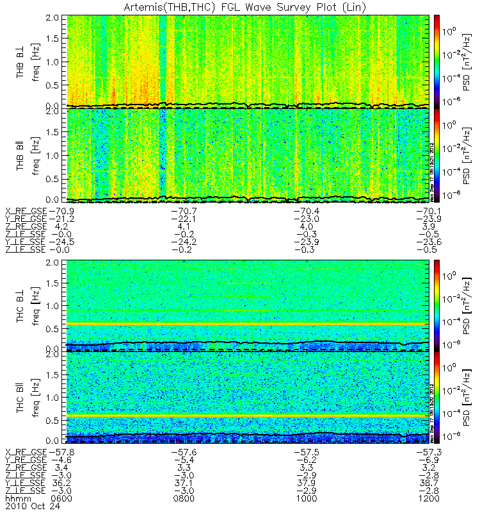The image size is (480, 513).
Task: Click the Y_RE_GSE value '-22.1'
Action: pos(184,219)
